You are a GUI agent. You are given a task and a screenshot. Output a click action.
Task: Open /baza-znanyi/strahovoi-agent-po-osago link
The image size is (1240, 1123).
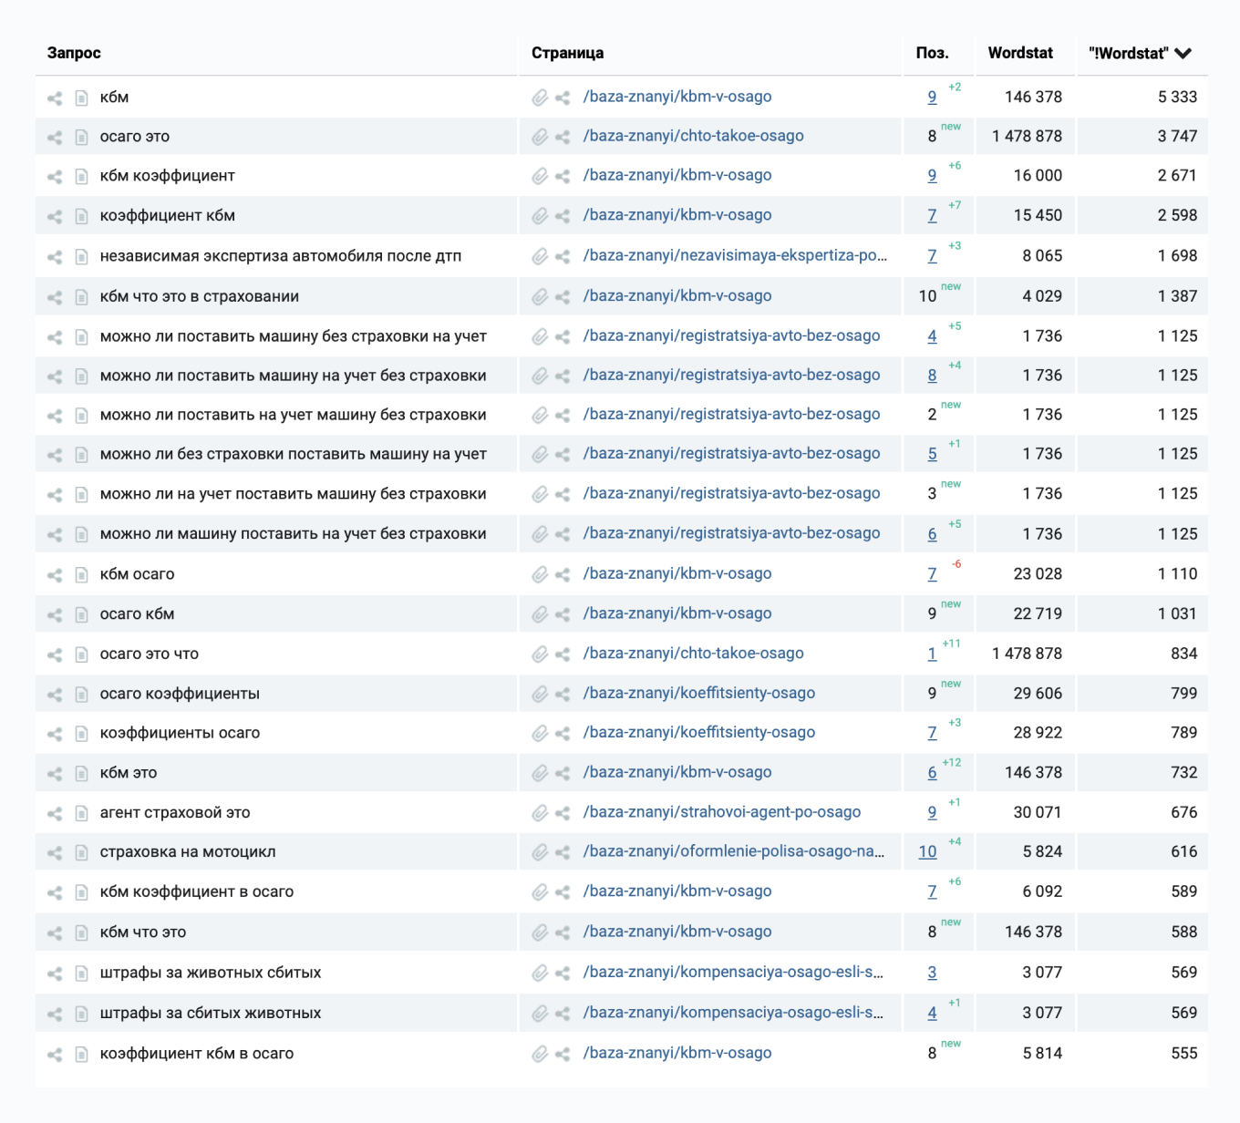click(721, 812)
